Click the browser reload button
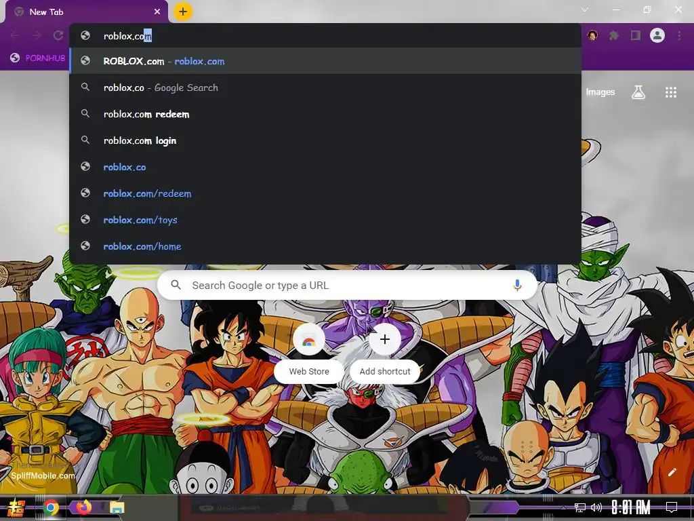694x521 pixels. (58, 35)
